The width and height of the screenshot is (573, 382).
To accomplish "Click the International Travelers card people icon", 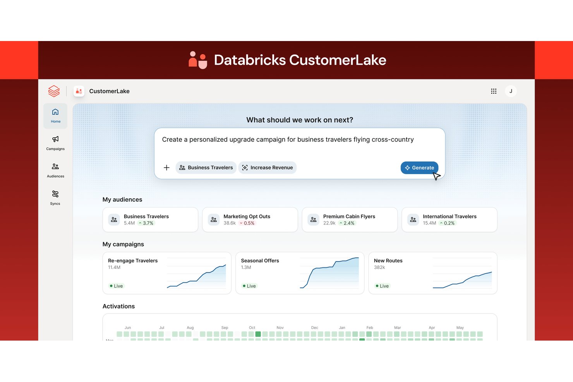I will click(x=413, y=219).
